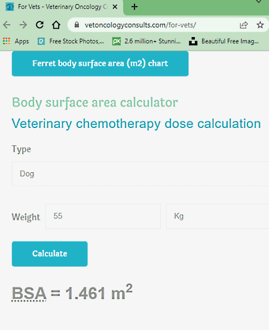Expand the Type dropdown showing Dog

tap(140, 174)
